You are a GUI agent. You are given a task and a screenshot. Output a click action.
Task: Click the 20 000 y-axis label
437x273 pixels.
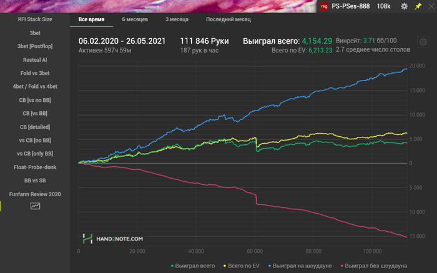[x=417, y=66]
